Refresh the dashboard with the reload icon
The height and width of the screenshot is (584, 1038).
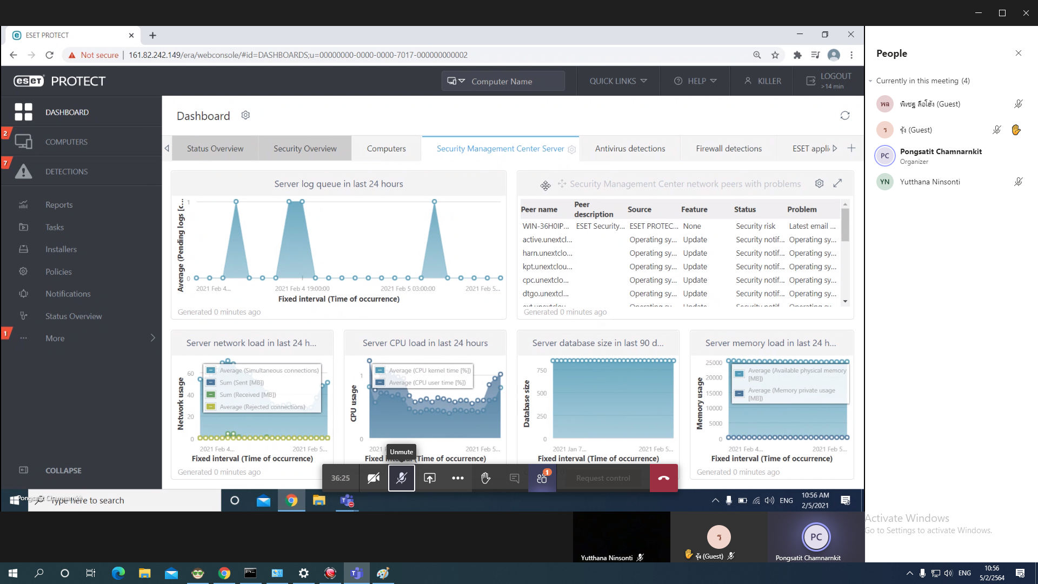(x=845, y=115)
